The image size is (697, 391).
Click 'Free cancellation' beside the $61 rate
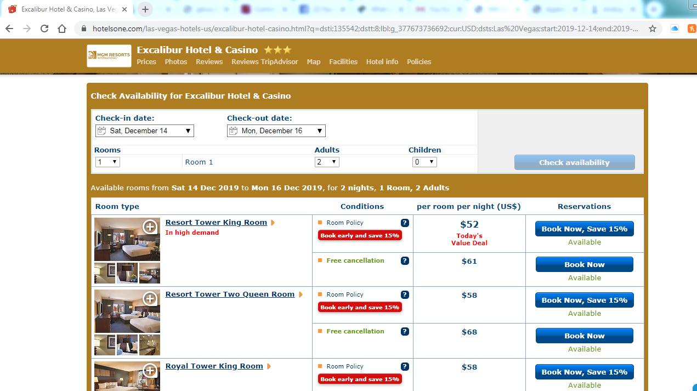point(355,260)
